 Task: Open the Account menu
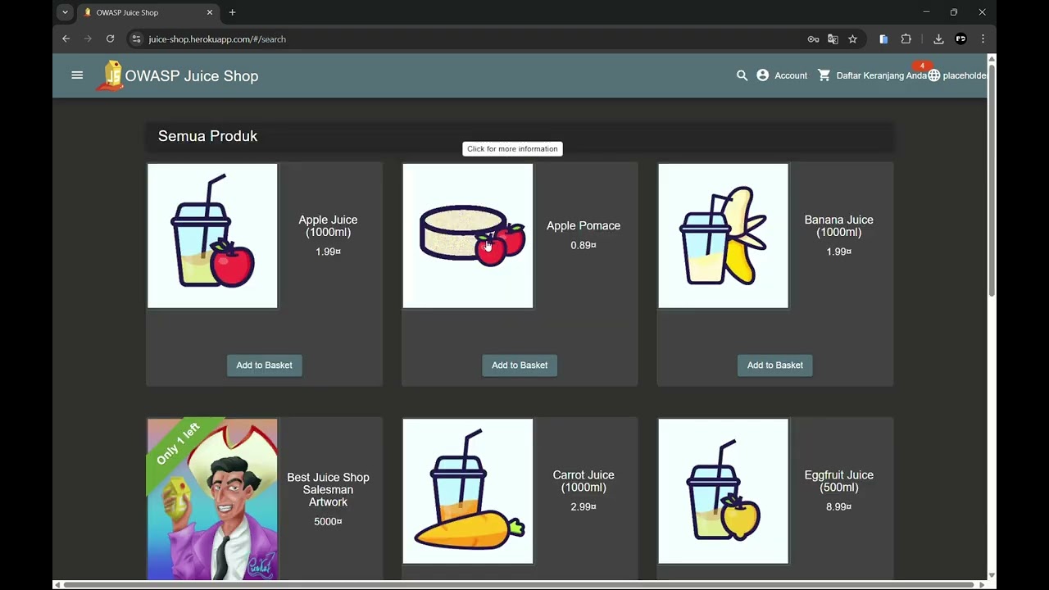782,75
